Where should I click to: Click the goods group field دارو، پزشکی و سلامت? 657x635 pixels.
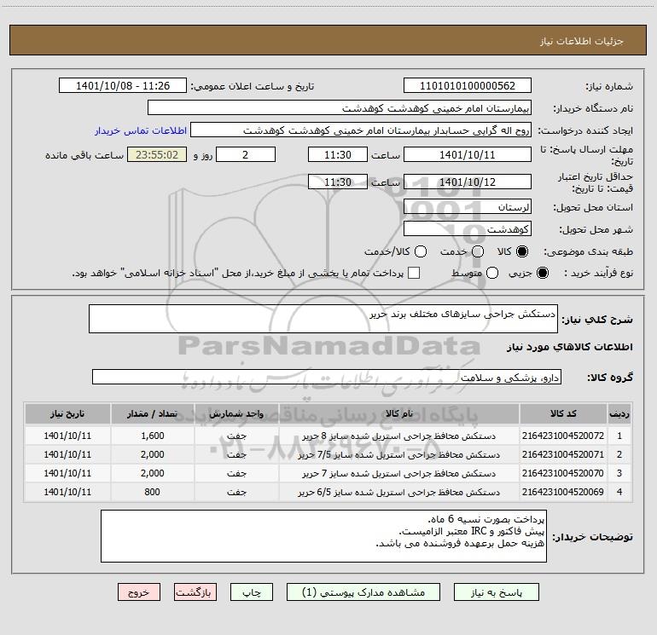[x=327, y=377]
